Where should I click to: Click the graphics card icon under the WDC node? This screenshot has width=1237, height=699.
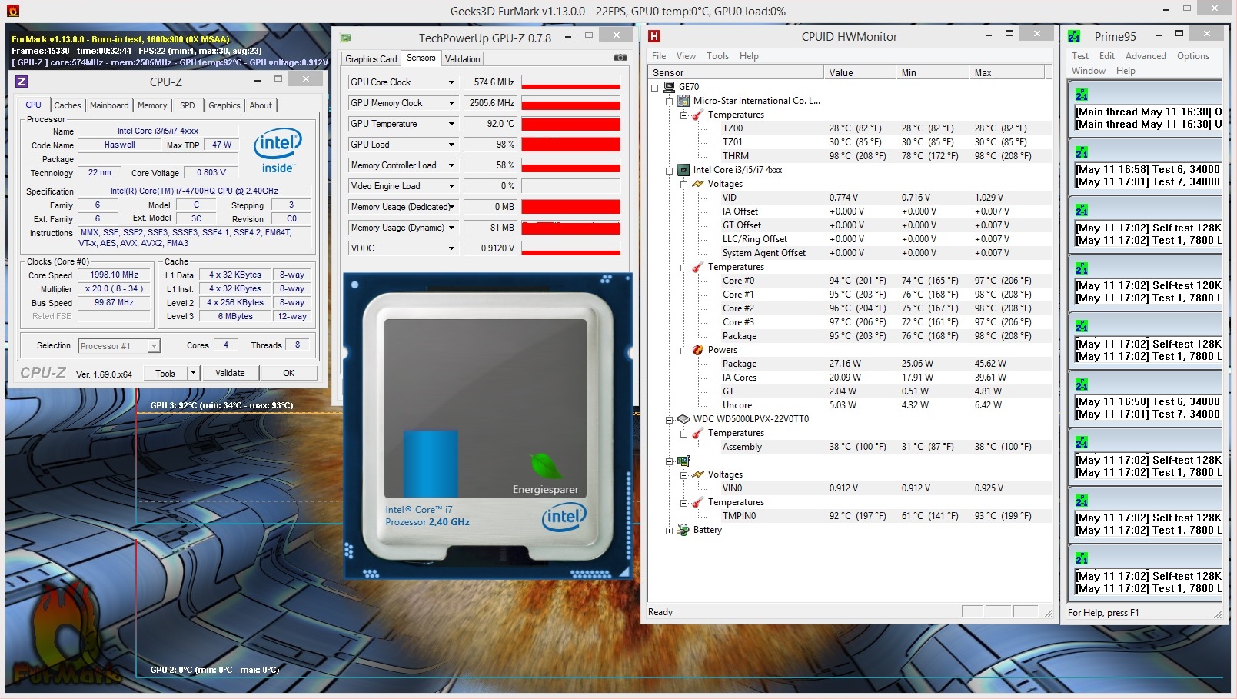pyautogui.click(x=683, y=461)
